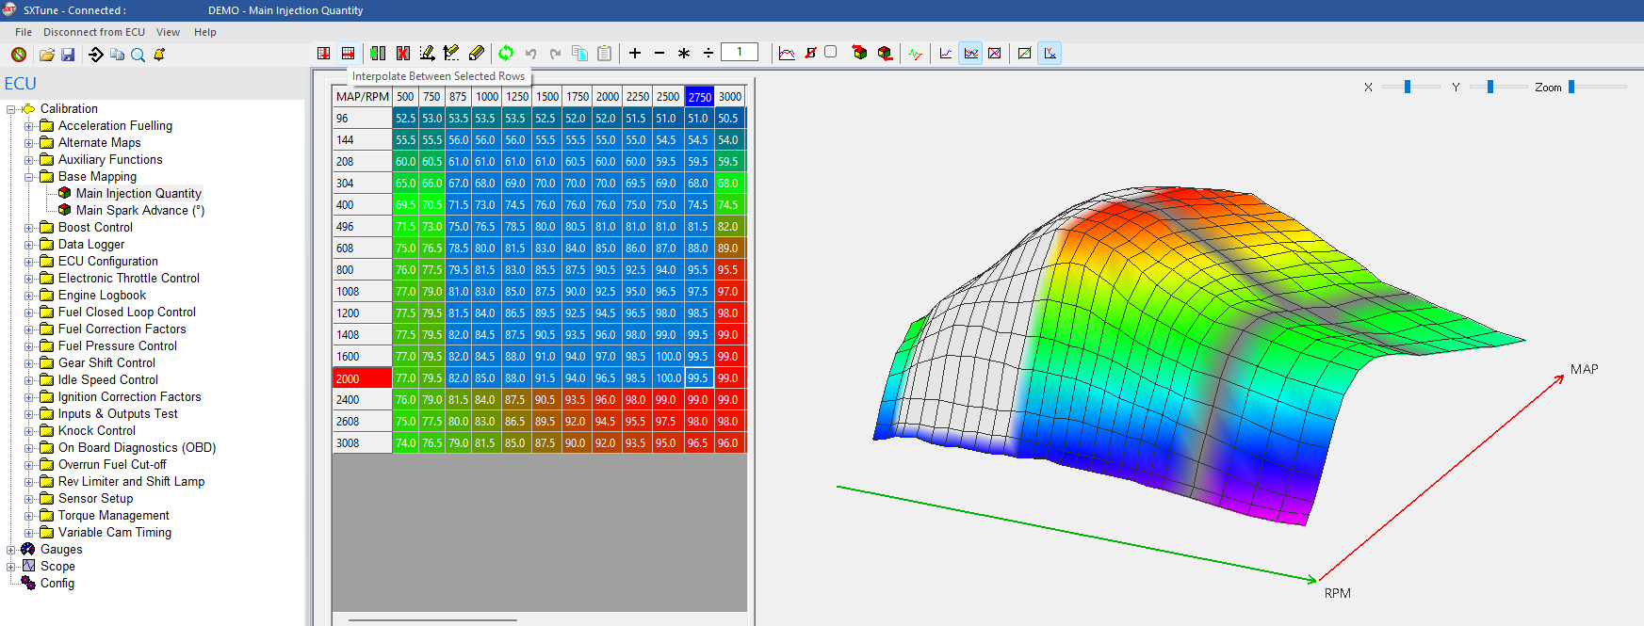This screenshot has height=626, width=1644.
Task: Expand the Knock Control folder
Action: pyautogui.click(x=29, y=431)
